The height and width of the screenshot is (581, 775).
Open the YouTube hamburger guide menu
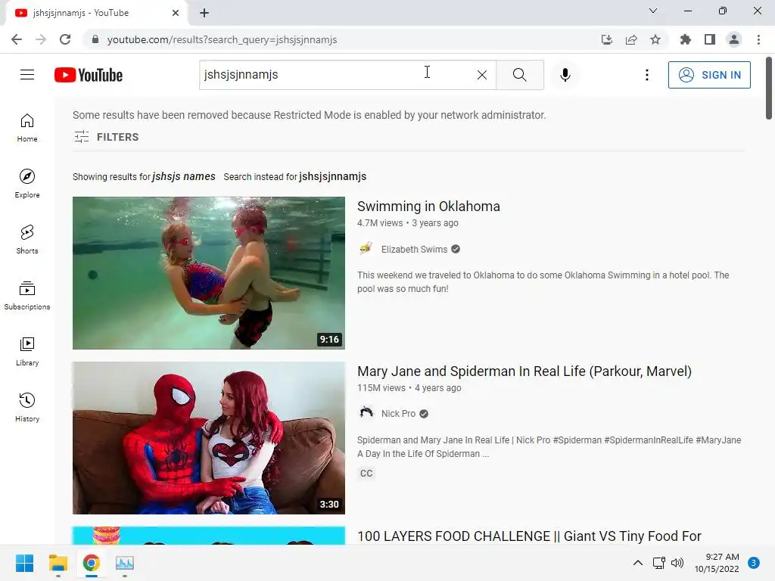click(x=27, y=75)
